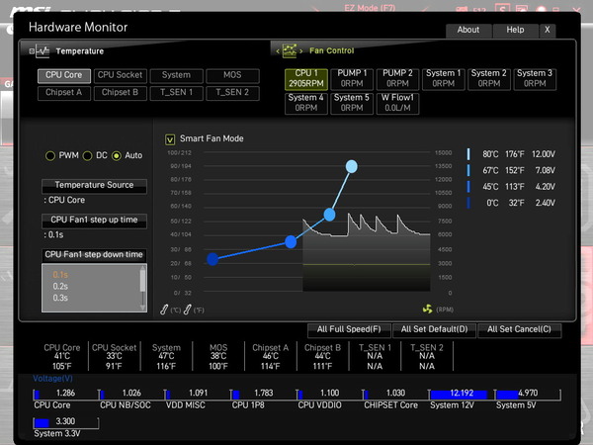Switch to the PUMP 1 fan tab
593x445 pixels.
353,78
